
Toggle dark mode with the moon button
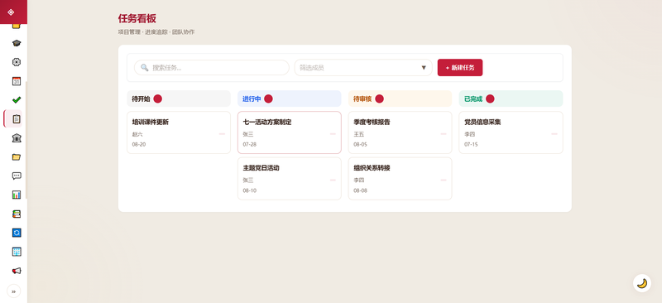click(x=642, y=283)
